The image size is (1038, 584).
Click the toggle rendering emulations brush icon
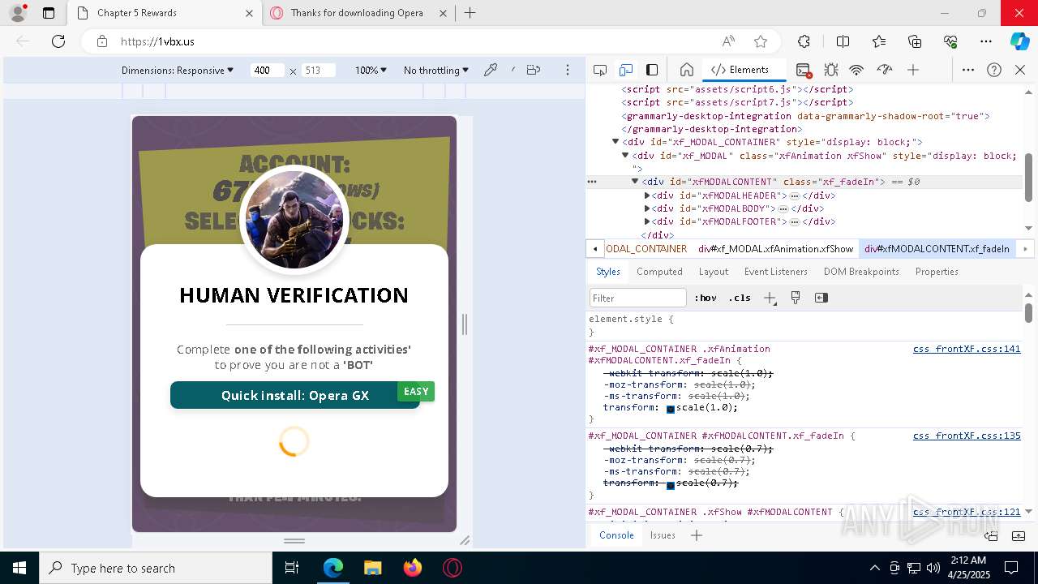pyautogui.click(x=795, y=298)
